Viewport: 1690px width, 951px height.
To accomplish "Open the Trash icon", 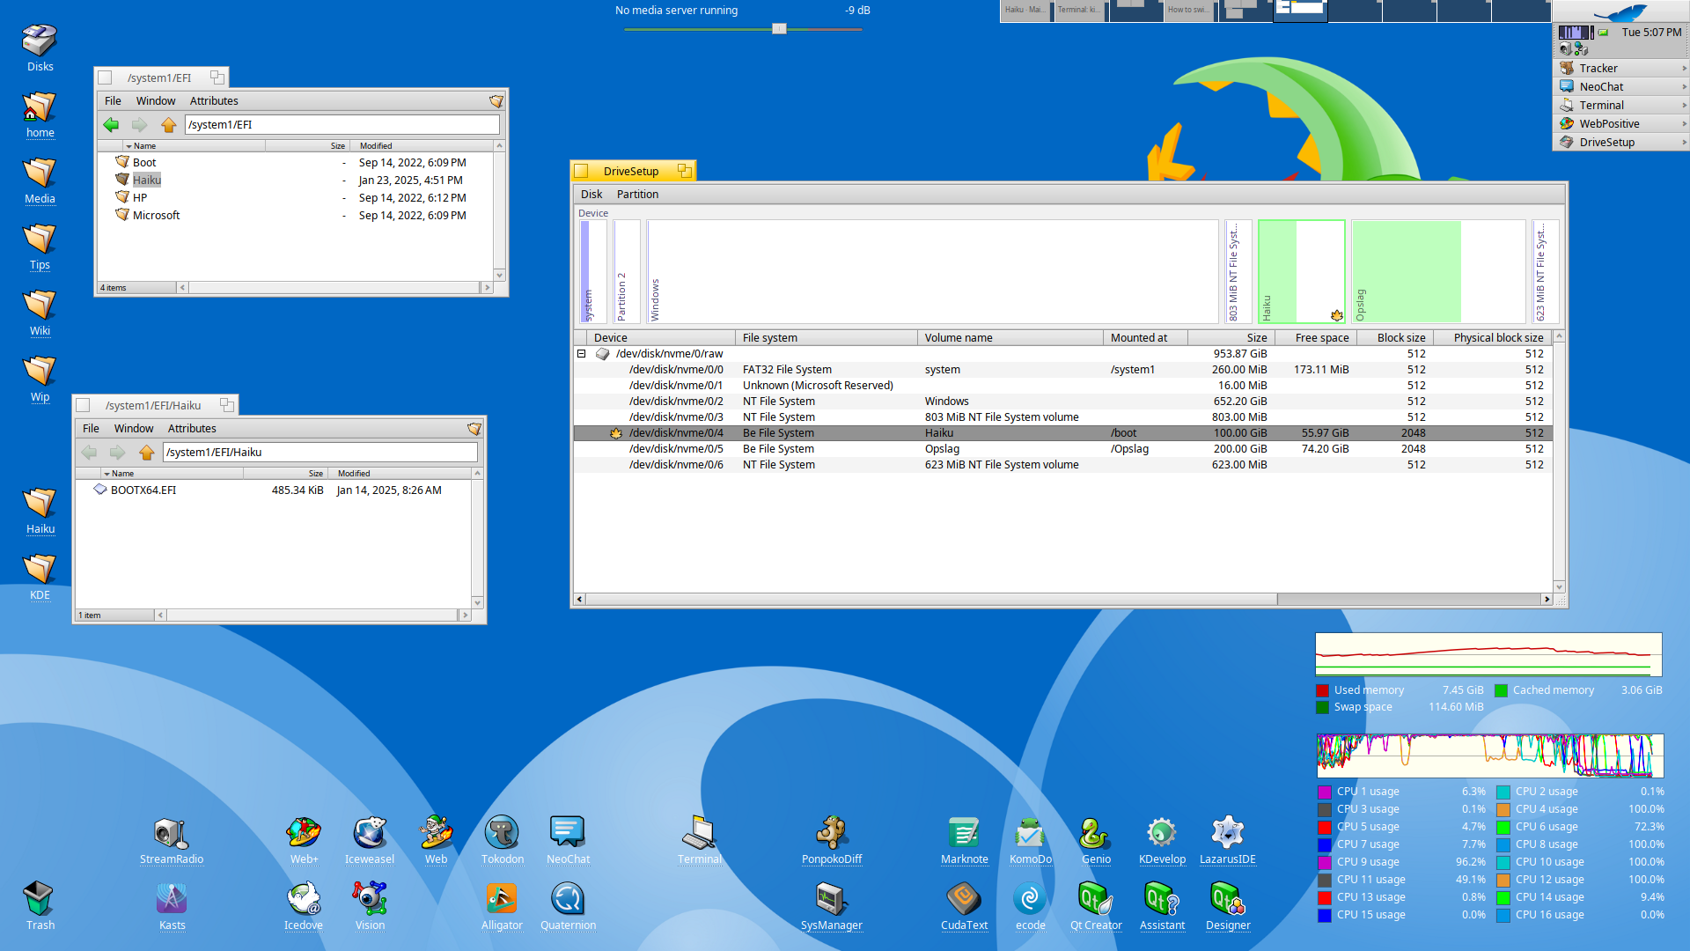I will click(x=40, y=899).
